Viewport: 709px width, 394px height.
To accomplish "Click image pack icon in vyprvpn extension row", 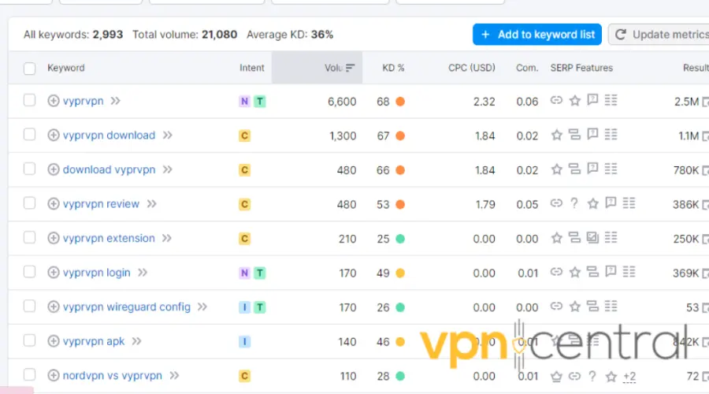I will [592, 237].
